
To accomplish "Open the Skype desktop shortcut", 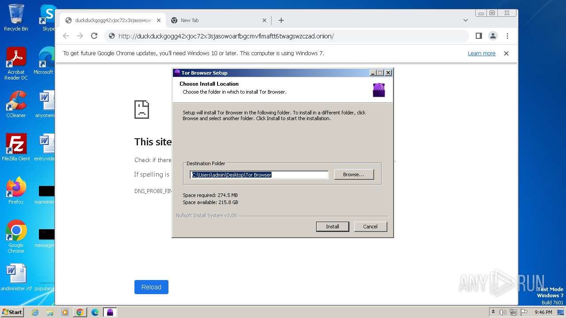I will click(48, 18).
